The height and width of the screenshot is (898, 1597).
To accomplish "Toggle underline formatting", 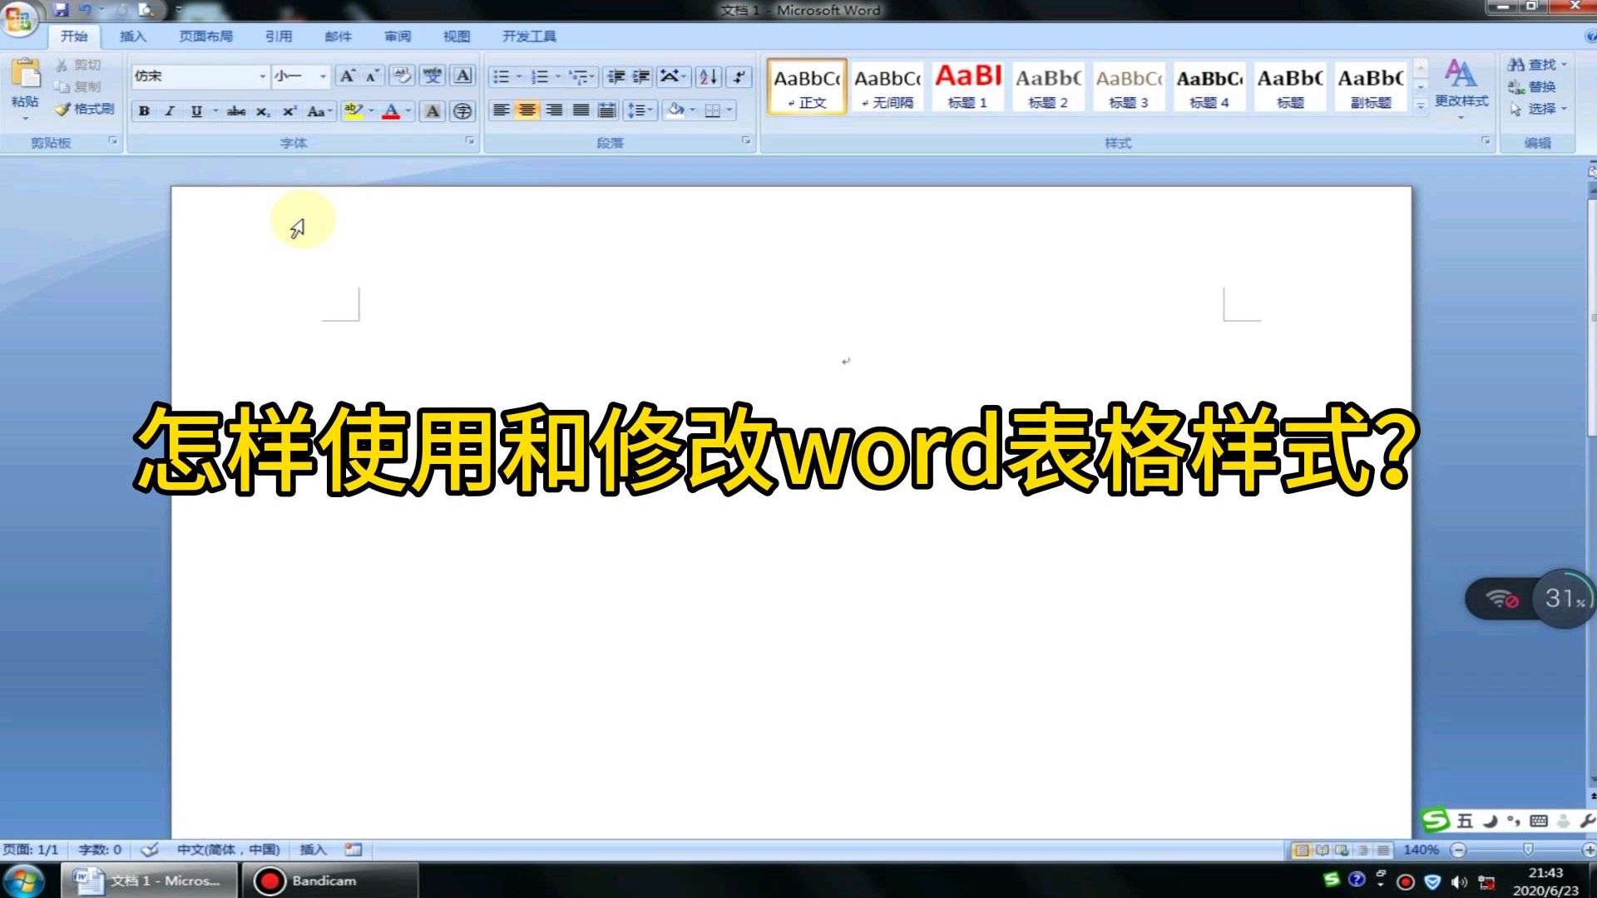I will [x=196, y=111].
